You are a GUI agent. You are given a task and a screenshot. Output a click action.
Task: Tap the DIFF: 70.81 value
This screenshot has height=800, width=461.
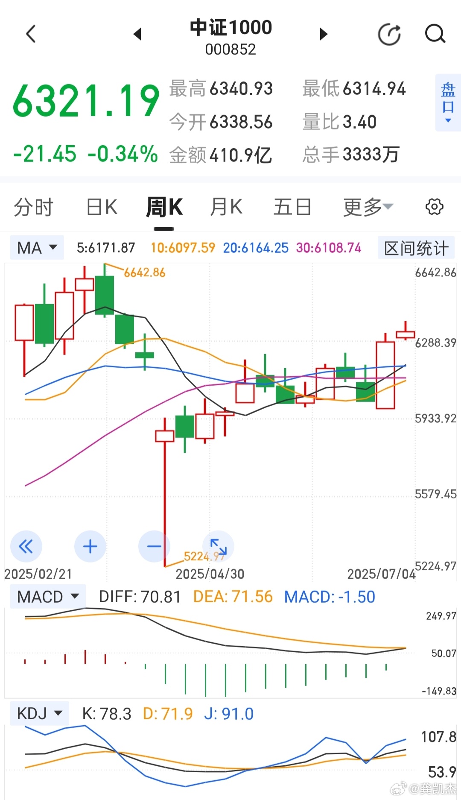click(140, 597)
